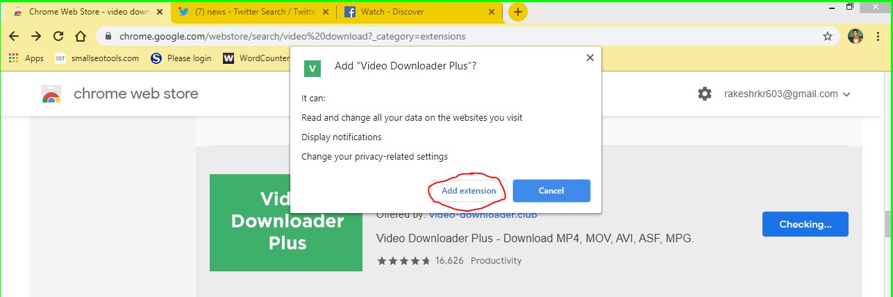
Task: Go back to previous page
Action: [x=14, y=36]
